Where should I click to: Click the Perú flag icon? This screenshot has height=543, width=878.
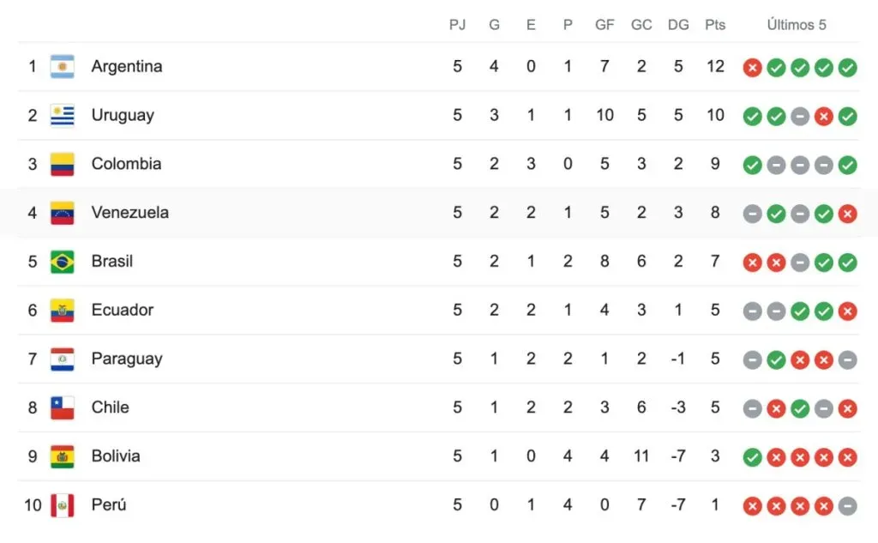click(x=63, y=505)
